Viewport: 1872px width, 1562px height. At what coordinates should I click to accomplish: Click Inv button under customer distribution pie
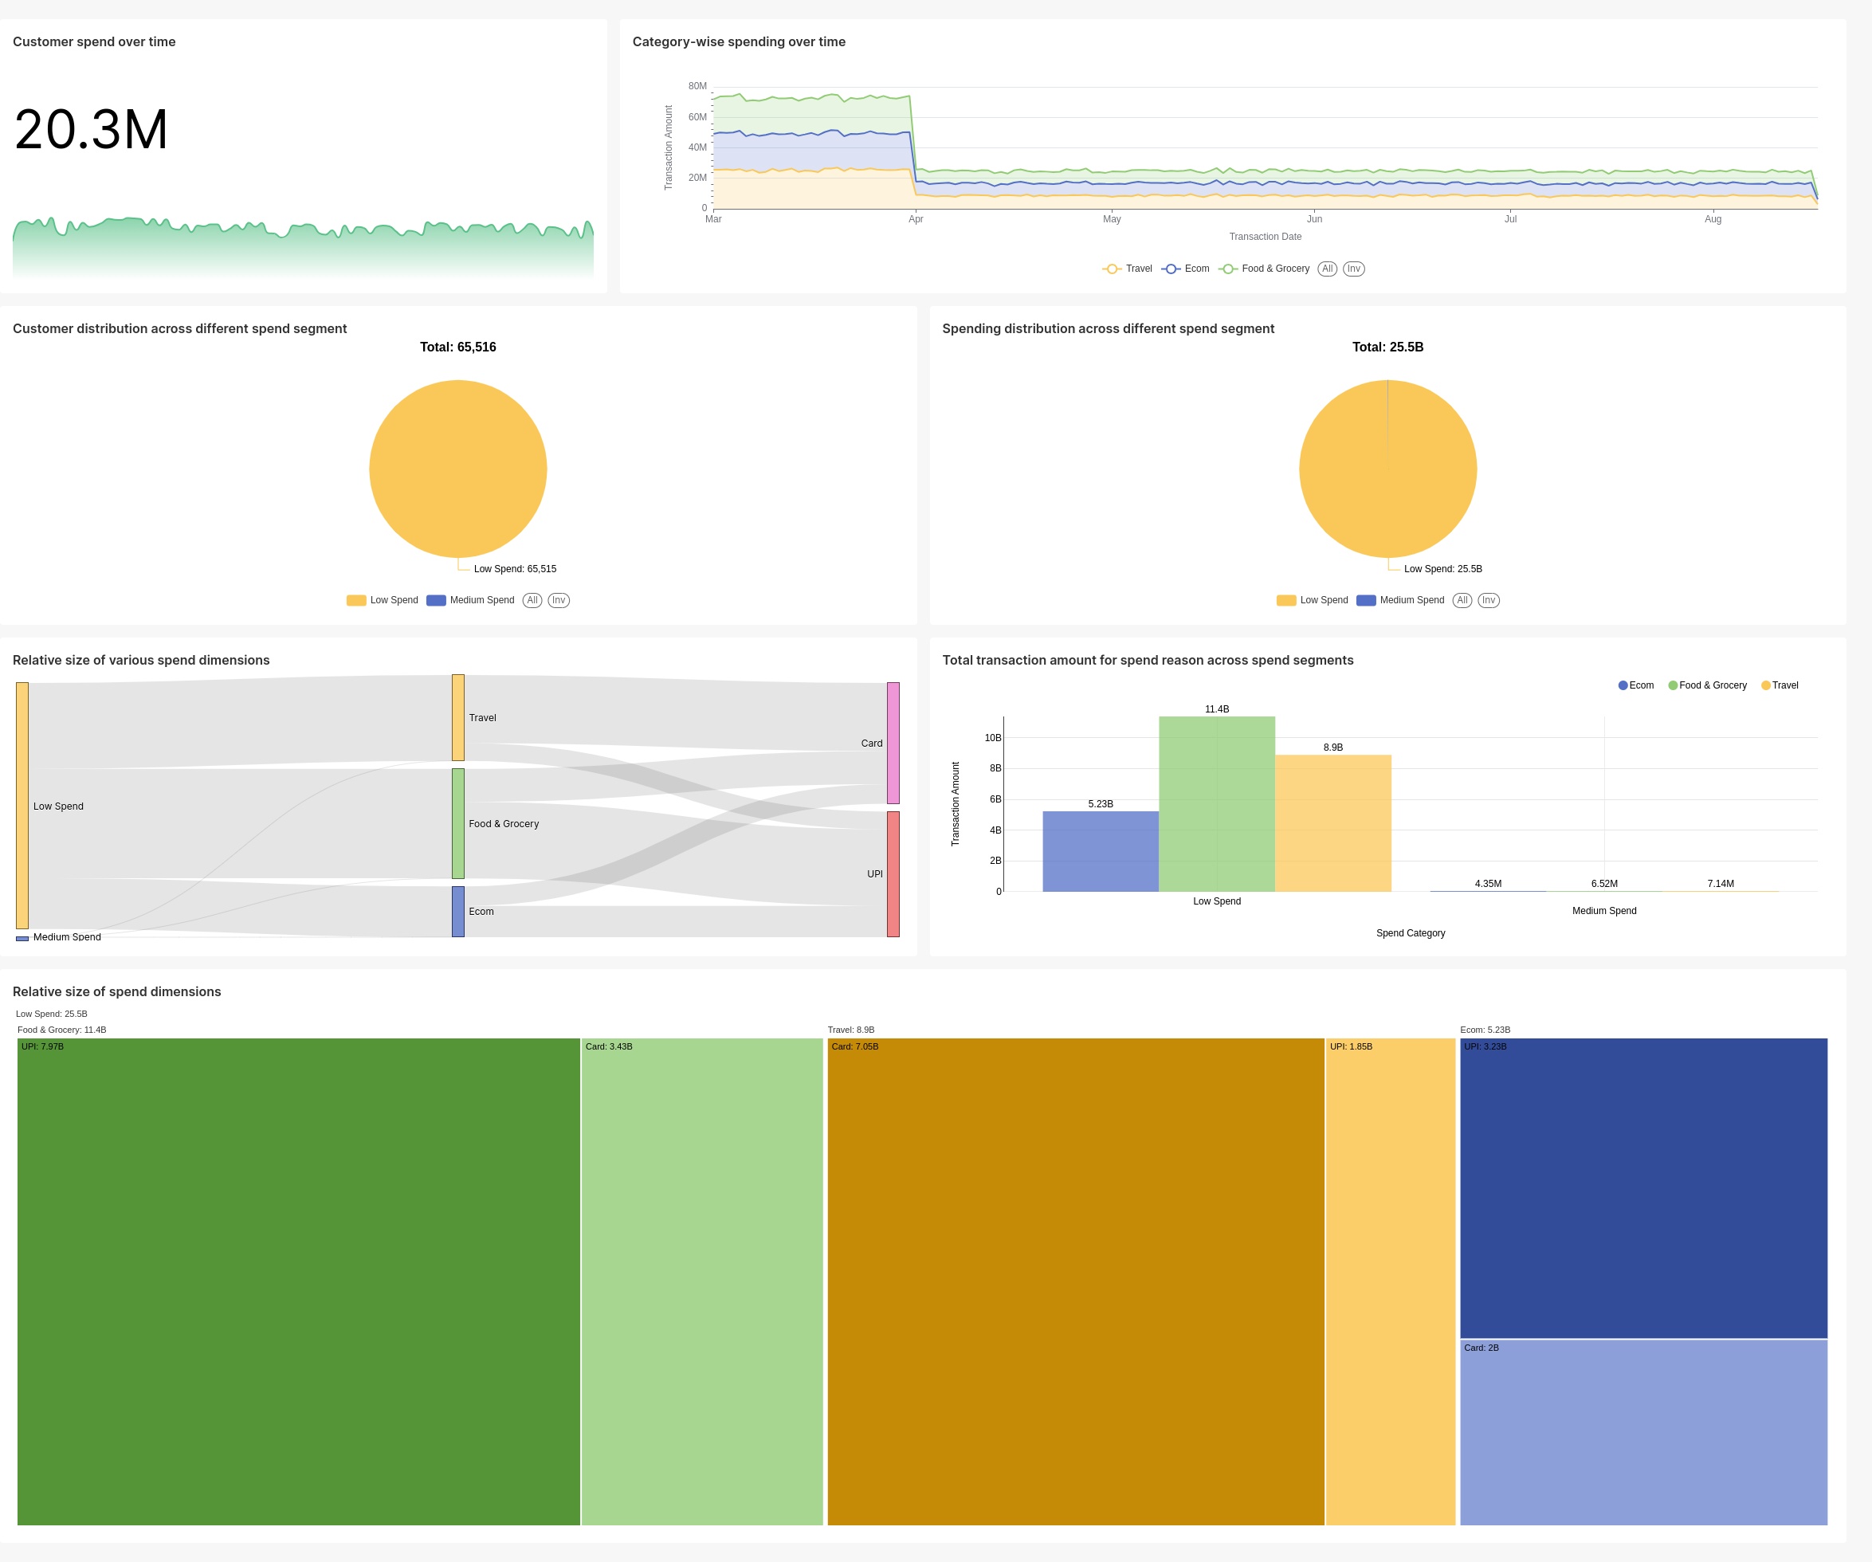point(558,600)
